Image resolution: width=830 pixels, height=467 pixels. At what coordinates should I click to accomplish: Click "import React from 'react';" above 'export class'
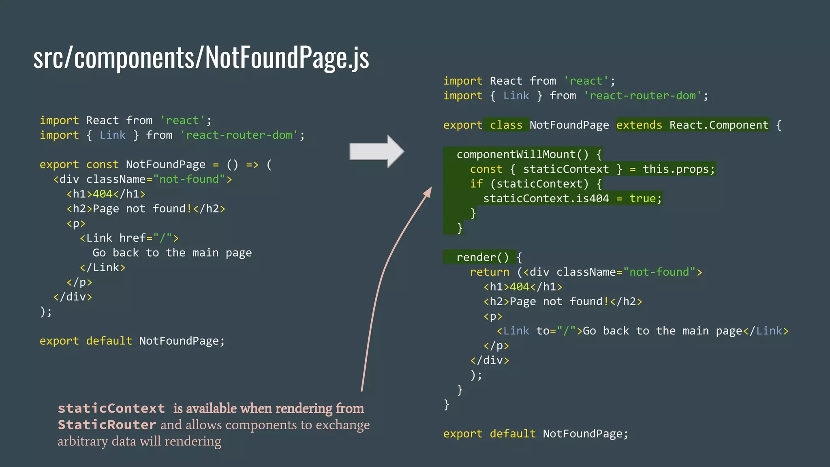[529, 81]
